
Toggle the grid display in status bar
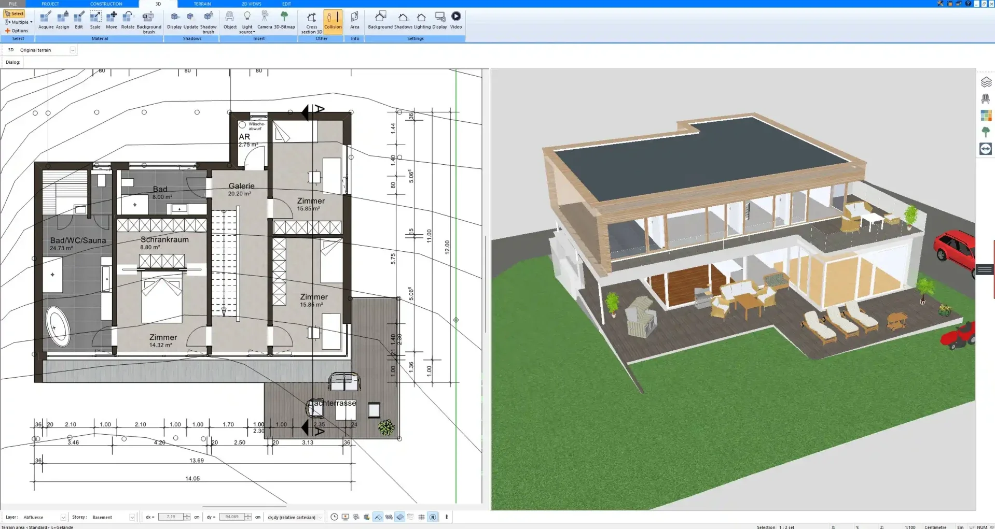point(421,517)
